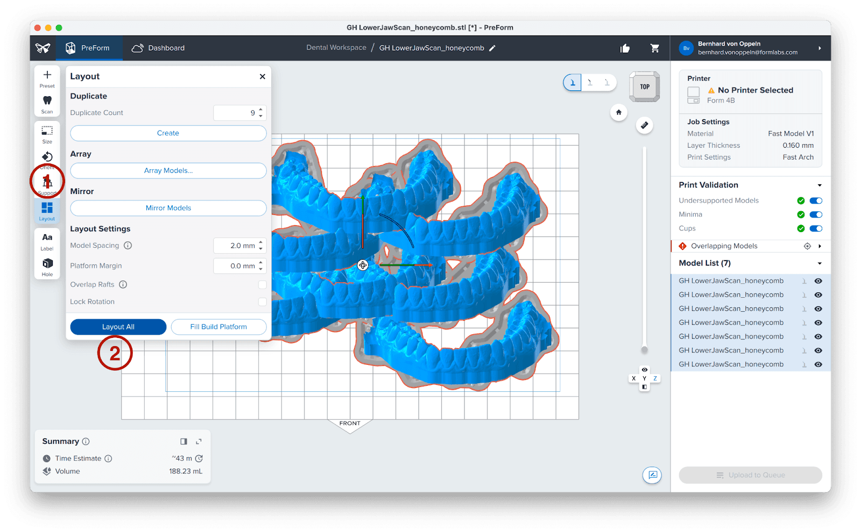Expand the Overlapping Models details arrow

820,246
